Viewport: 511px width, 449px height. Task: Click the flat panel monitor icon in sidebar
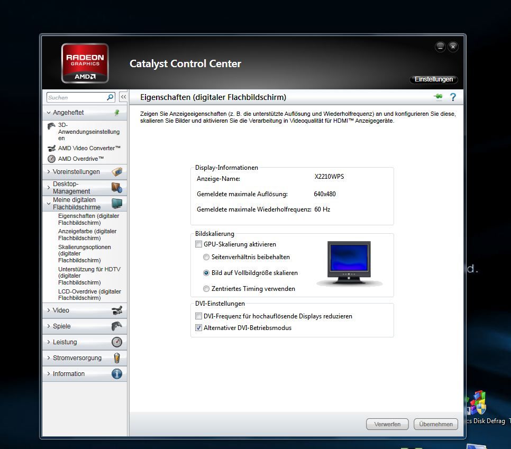click(x=117, y=203)
